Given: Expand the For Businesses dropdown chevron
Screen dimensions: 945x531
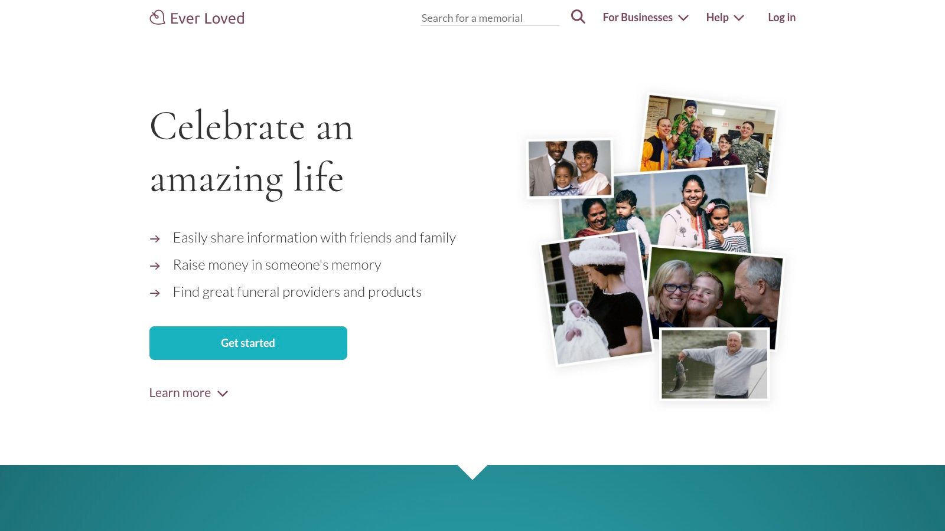Looking at the screenshot, I should point(683,18).
